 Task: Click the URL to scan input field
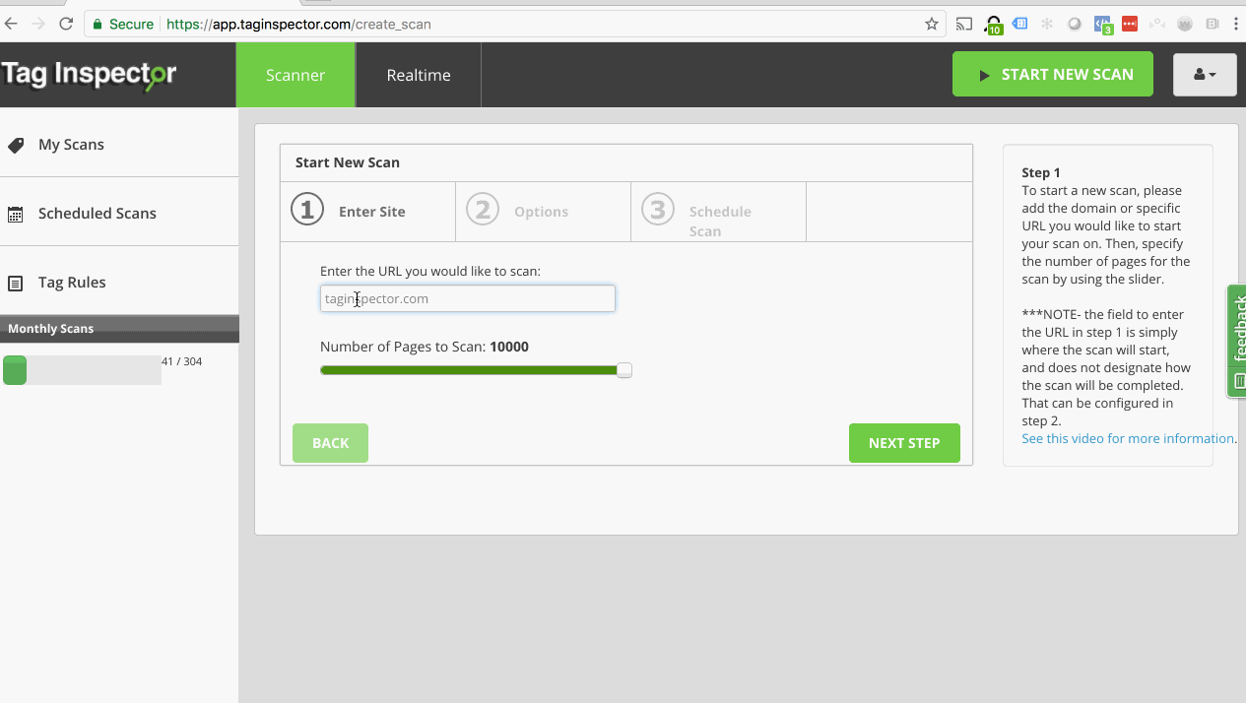[468, 298]
